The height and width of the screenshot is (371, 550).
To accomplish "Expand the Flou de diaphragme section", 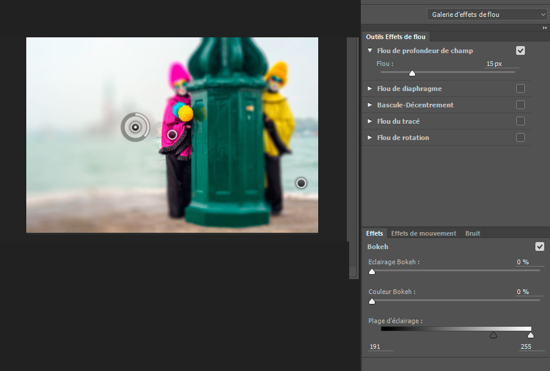I will point(370,89).
